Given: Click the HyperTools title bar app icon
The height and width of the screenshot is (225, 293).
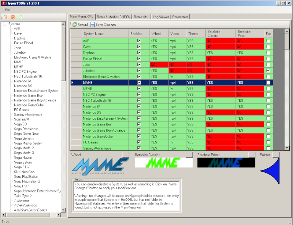Looking at the screenshot, I should [3, 3].
